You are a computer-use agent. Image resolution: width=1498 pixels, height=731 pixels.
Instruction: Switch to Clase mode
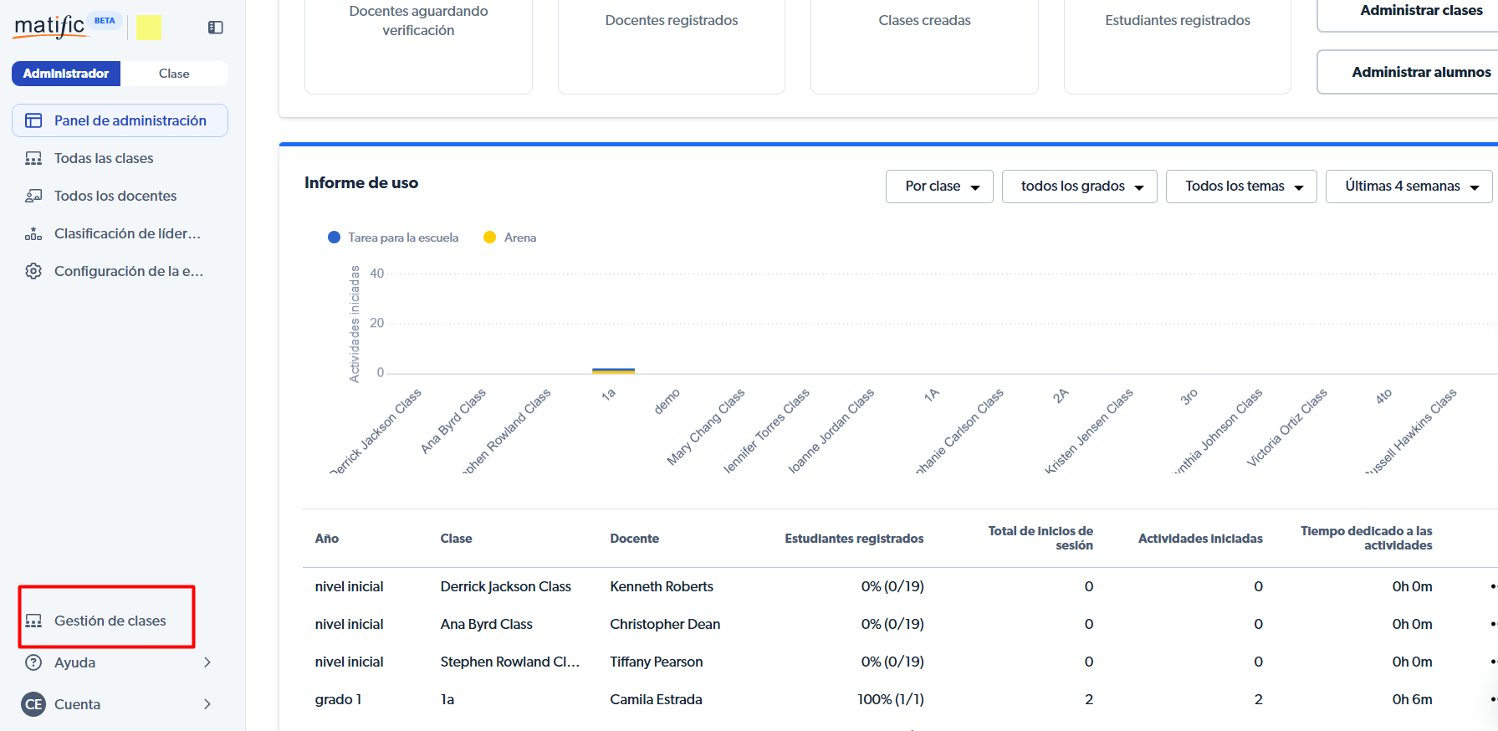click(x=174, y=74)
